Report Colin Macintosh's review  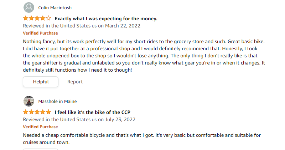click(x=75, y=82)
